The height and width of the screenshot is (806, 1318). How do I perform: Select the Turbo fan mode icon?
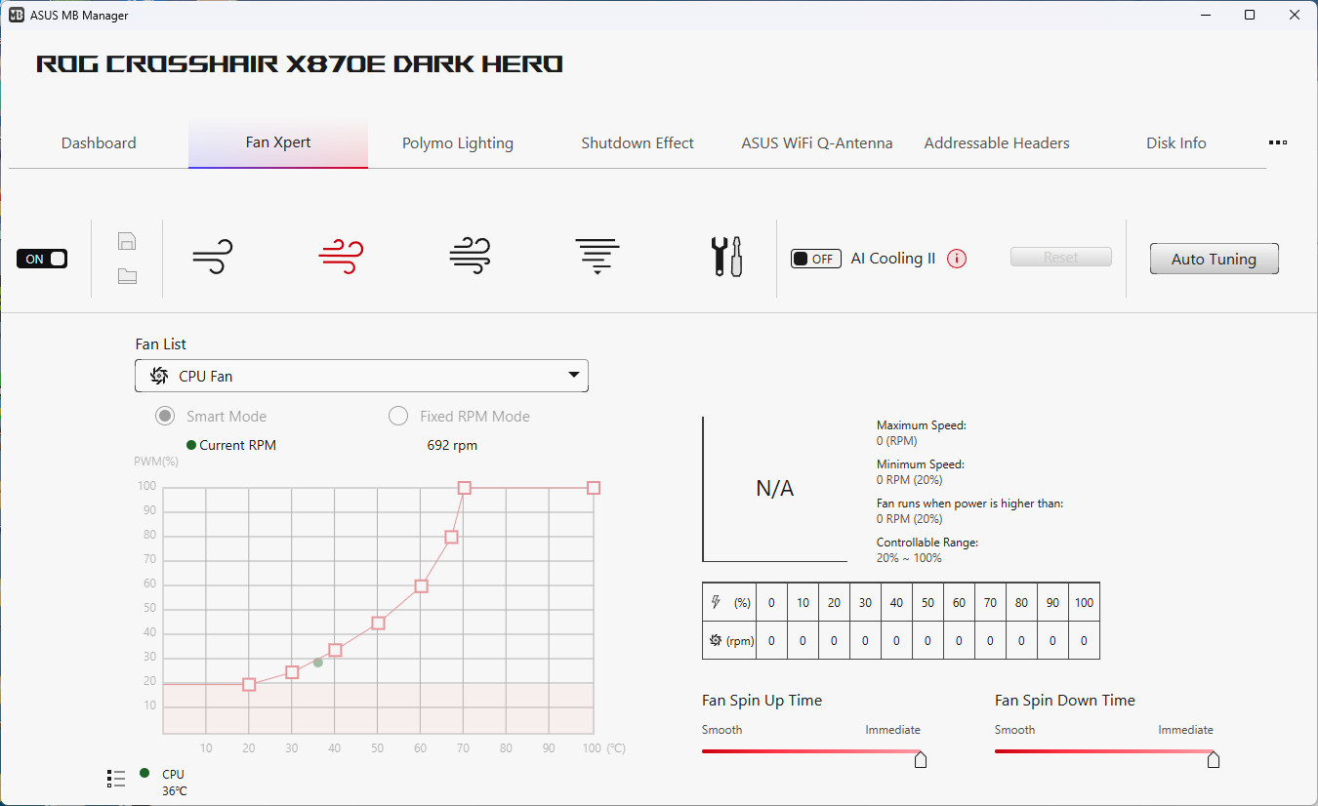tap(470, 258)
